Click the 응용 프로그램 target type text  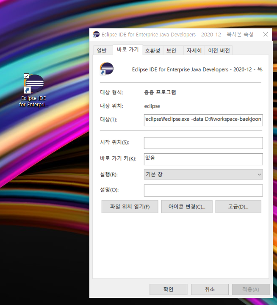[x=160, y=92]
